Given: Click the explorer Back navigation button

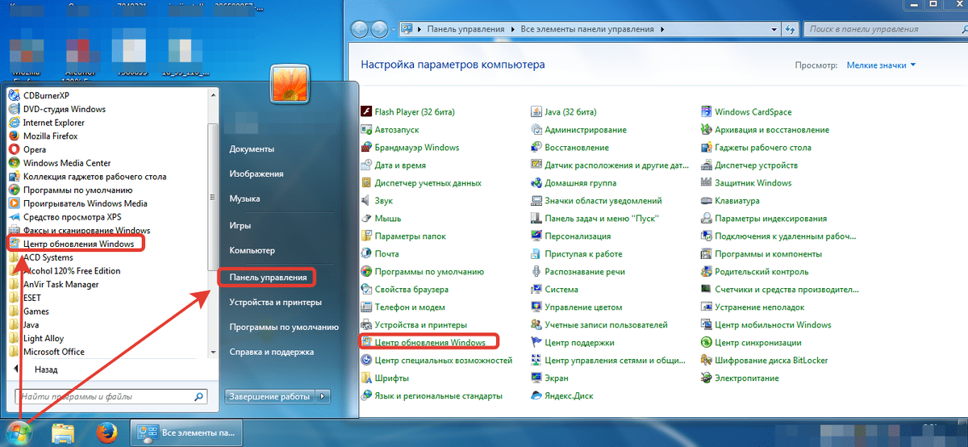Looking at the screenshot, I should 360,30.
